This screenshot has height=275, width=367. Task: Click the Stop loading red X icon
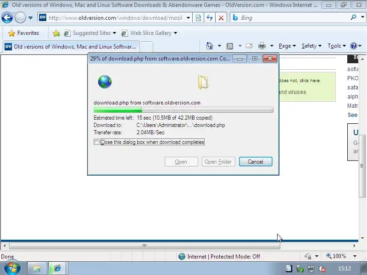pos(221,18)
